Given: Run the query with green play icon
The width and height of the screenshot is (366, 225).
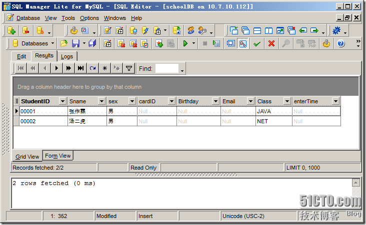Looking at the screenshot, I should pyautogui.click(x=185, y=43).
